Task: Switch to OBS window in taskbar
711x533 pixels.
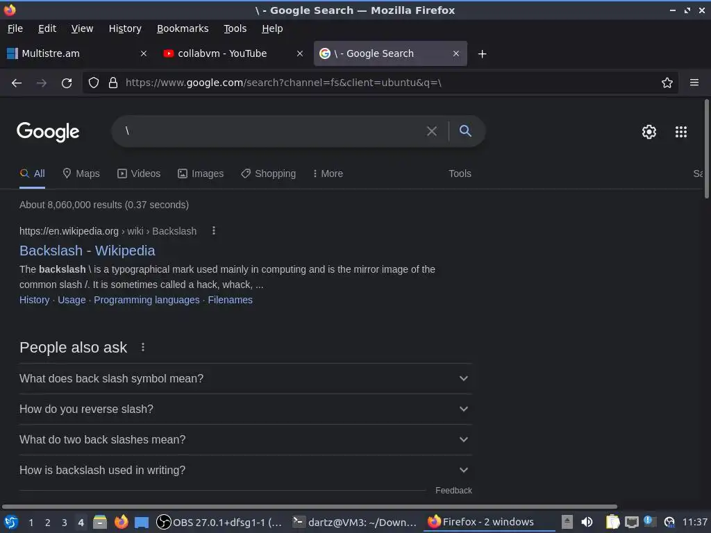Action: tap(219, 523)
